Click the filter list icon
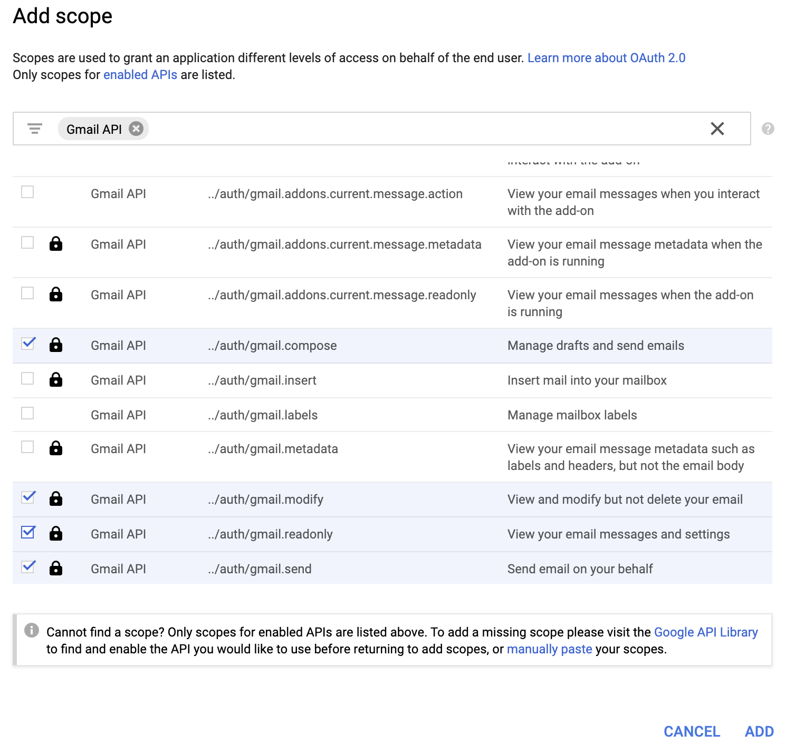The image size is (786, 744). tap(35, 129)
